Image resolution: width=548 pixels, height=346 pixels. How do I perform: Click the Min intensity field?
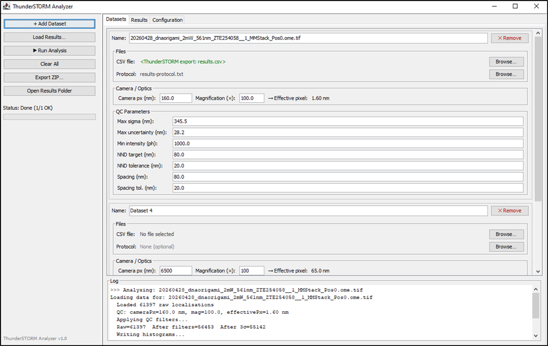348,144
